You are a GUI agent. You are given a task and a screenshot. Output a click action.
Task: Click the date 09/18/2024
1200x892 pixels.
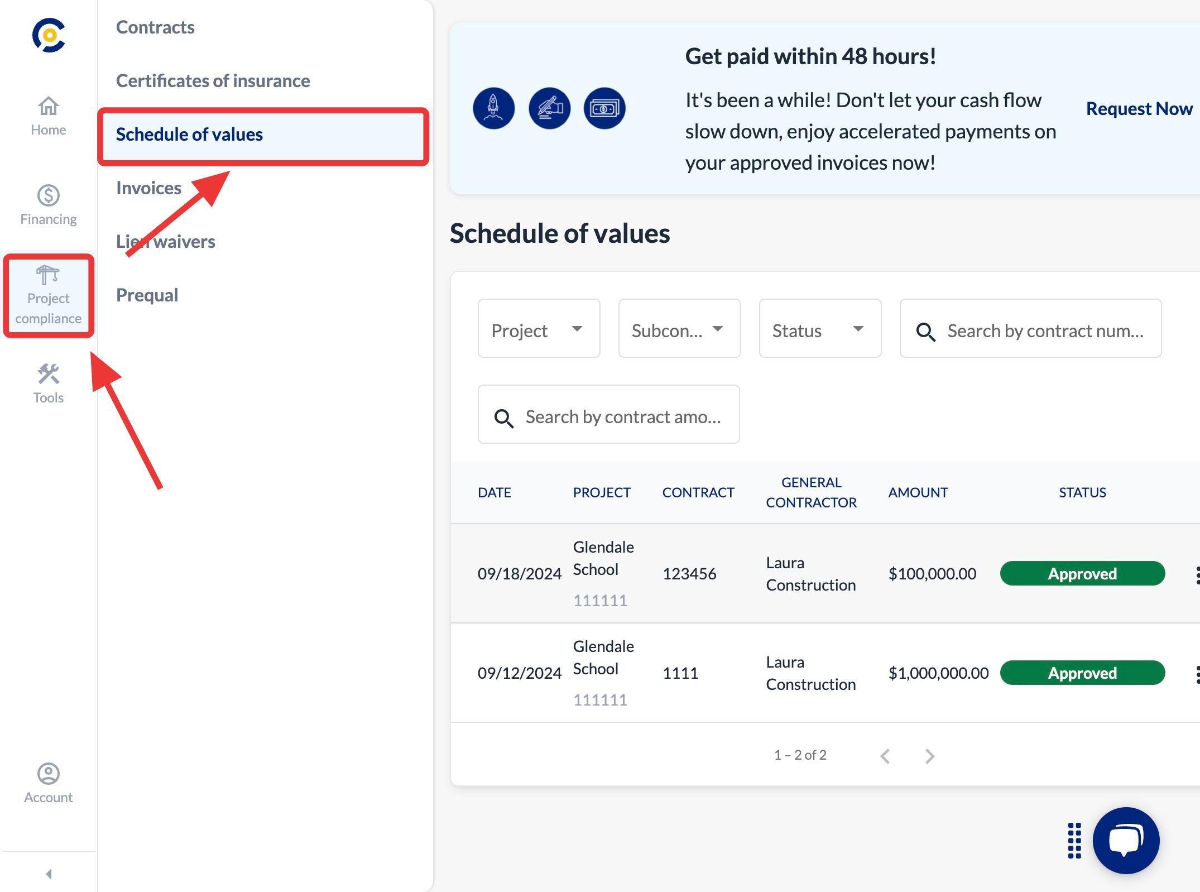[x=519, y=573]
